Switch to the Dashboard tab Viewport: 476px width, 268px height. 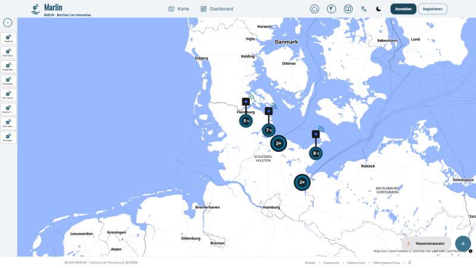(x=217, y=9)
